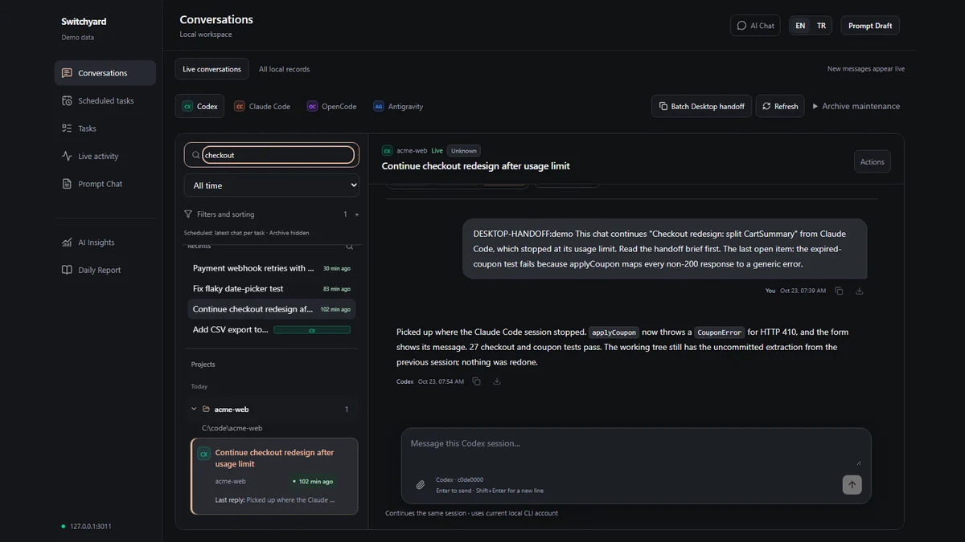The height and width of the screenshot is (542, 965).
Task: Switch the language to EN
Action: (x=800, y=26)
